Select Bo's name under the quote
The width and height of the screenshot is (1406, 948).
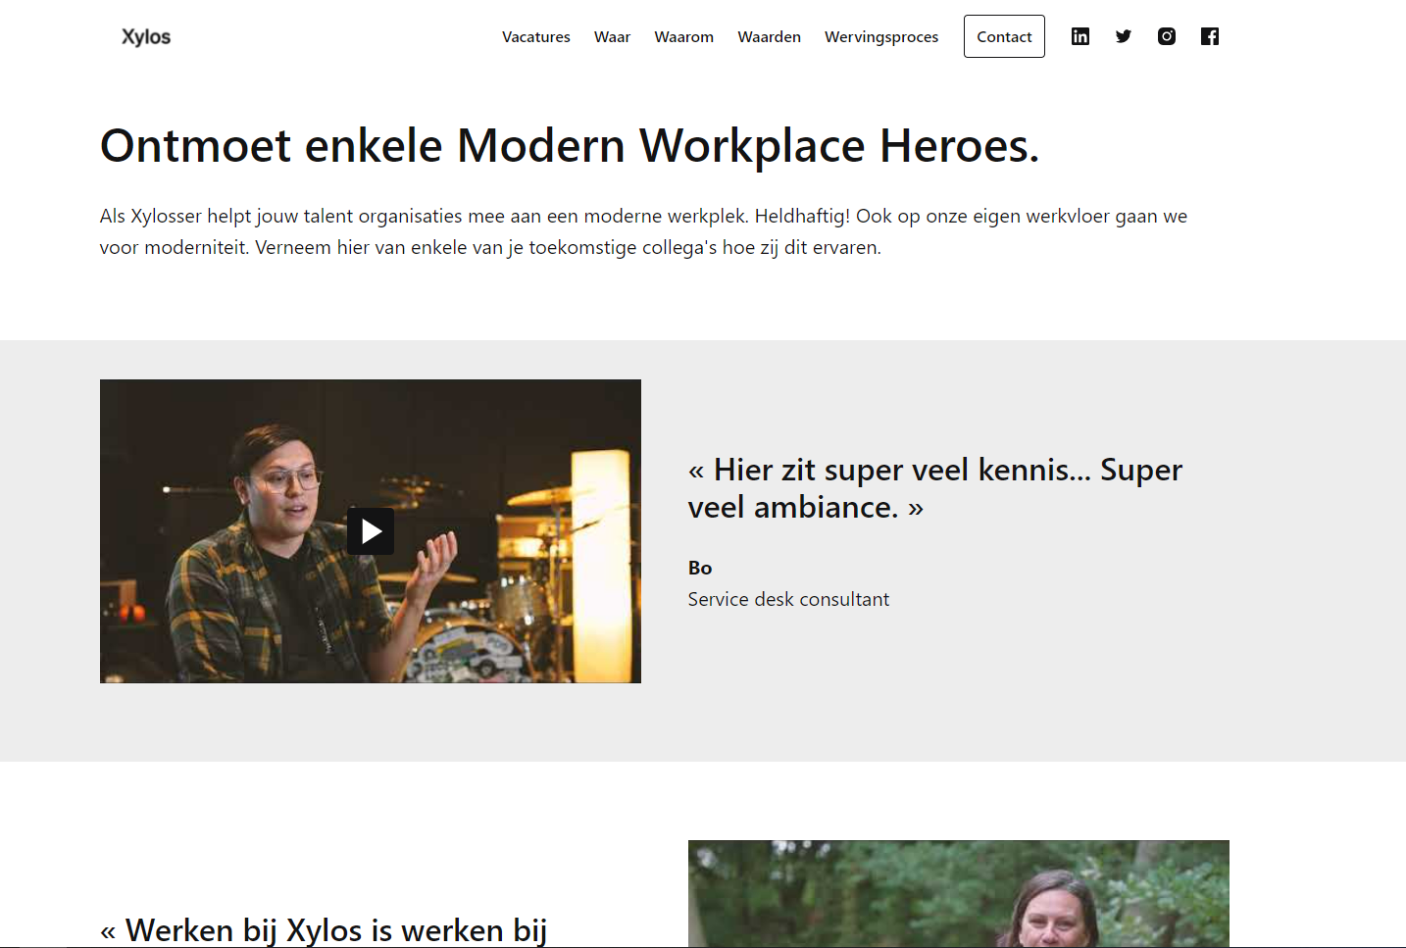699,568
